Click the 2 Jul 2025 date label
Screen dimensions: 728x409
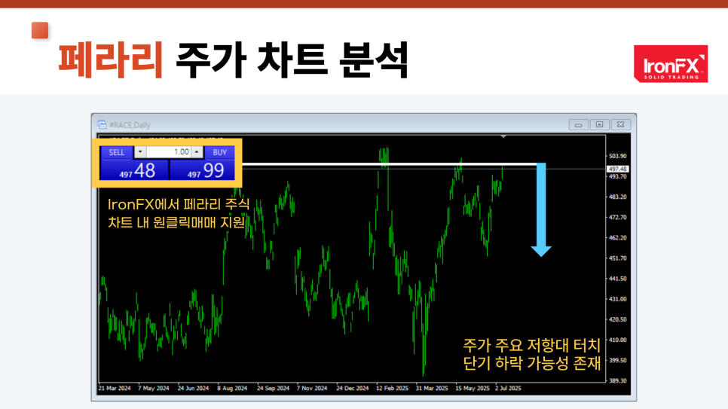508,388
